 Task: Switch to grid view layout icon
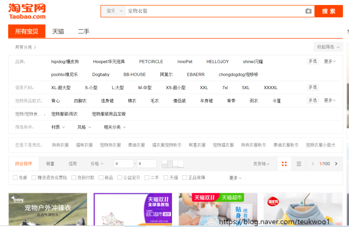284,164
